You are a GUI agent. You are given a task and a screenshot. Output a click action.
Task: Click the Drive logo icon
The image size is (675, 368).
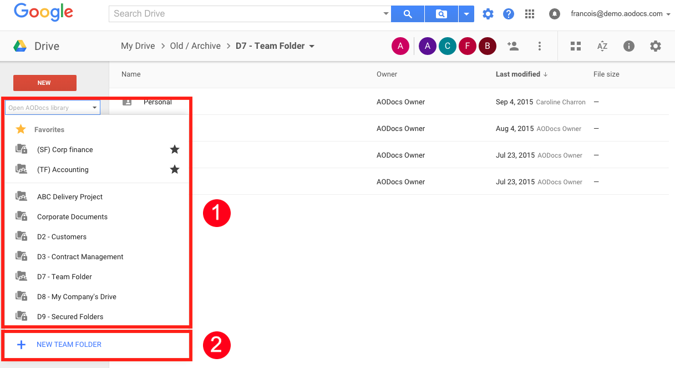pos(21,46)
